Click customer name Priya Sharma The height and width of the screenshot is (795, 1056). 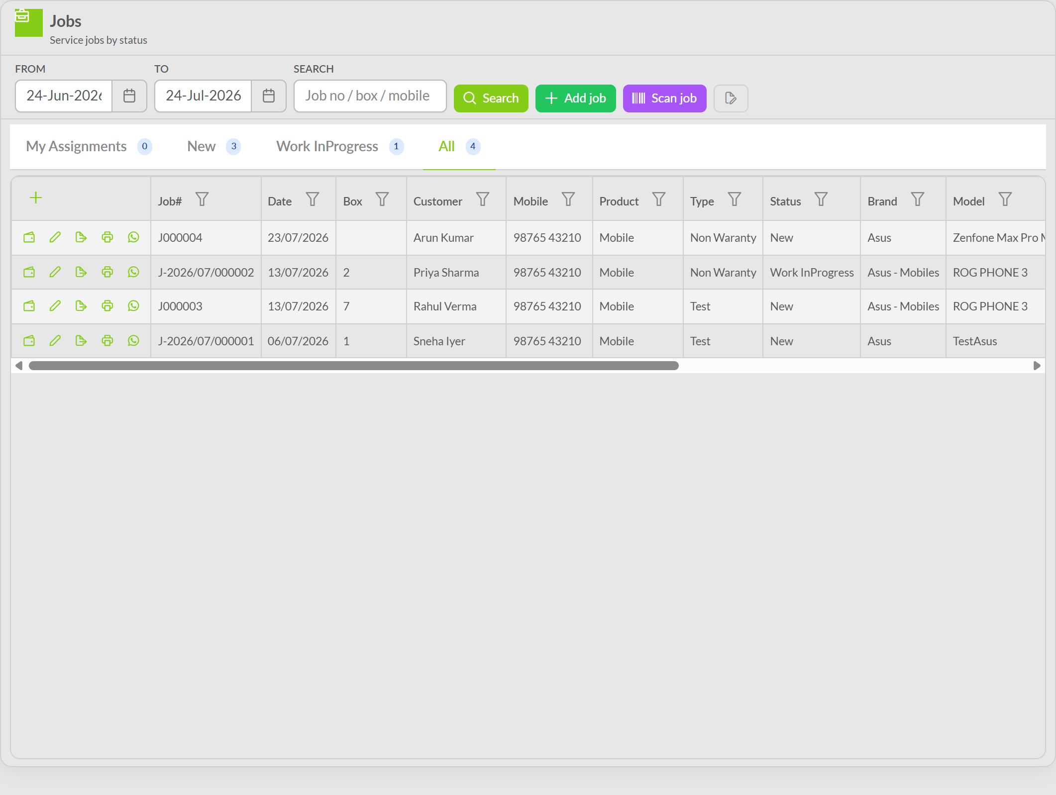446,273
